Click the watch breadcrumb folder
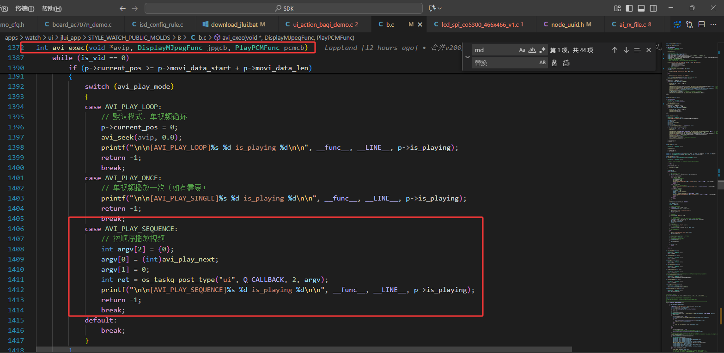724x353 pixels. 33,37
